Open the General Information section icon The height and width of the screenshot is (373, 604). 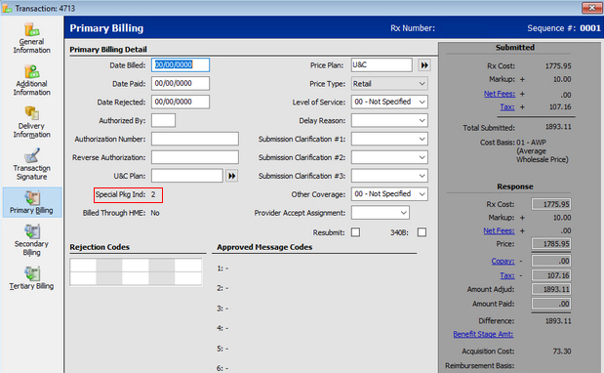pyautogui.click(x=31, y=38)
